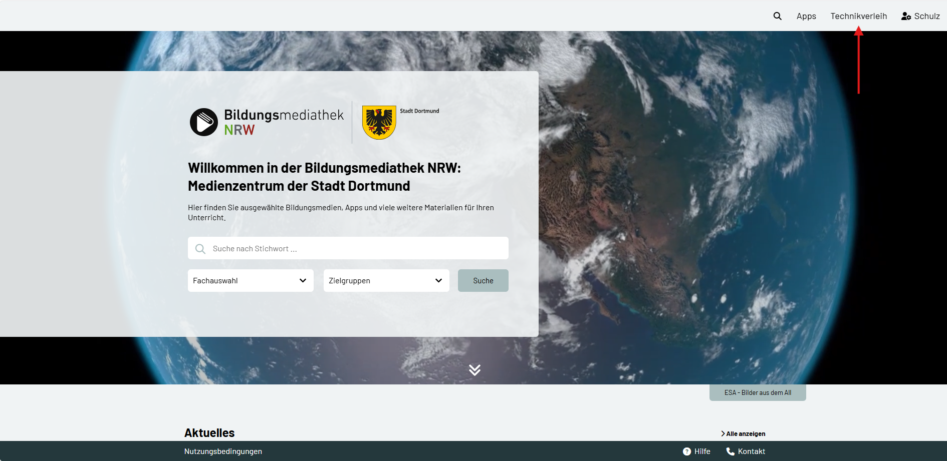Viewport: 947px width, 461px height.
Task: Open the Apps menu item
Action: click(806, 16)
